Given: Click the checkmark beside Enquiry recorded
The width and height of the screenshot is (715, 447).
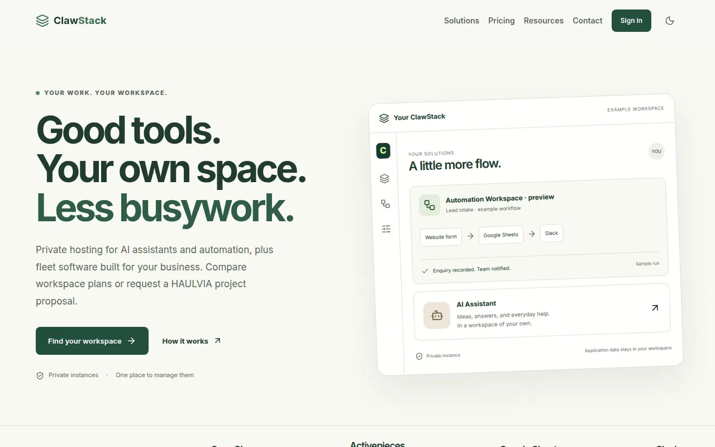Looking at the screenshot, I should 425,271.
